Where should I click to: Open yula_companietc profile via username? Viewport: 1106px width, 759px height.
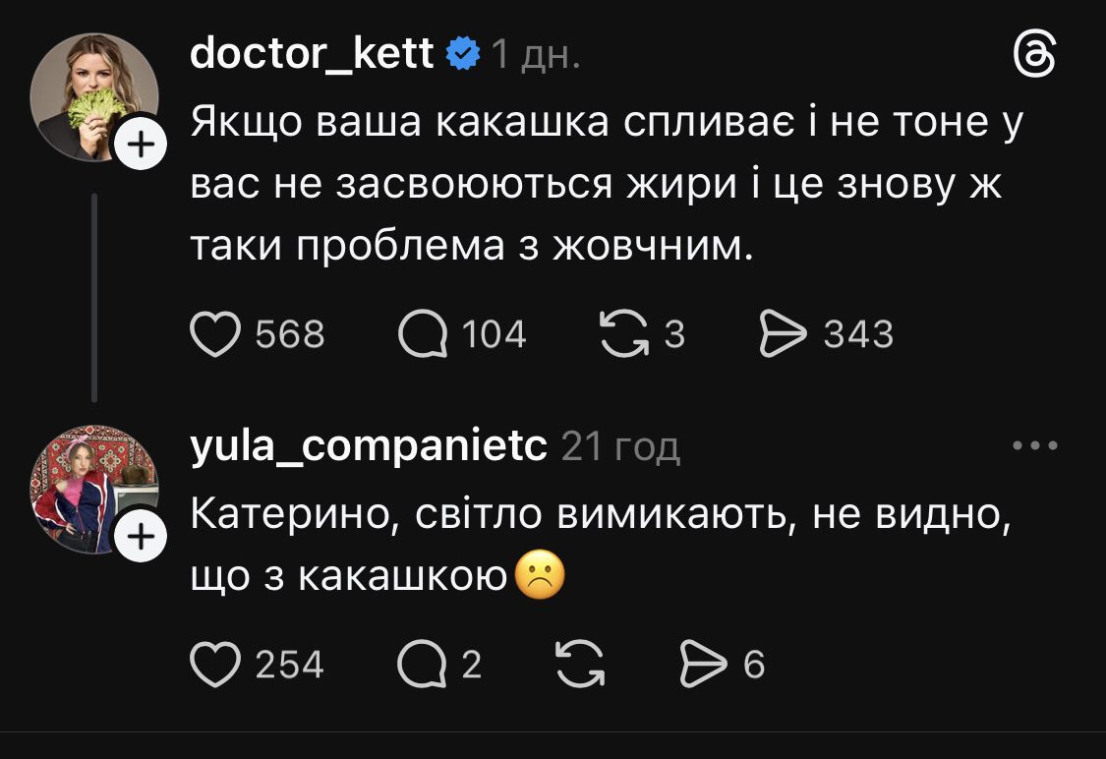click(x=368, y=447)
